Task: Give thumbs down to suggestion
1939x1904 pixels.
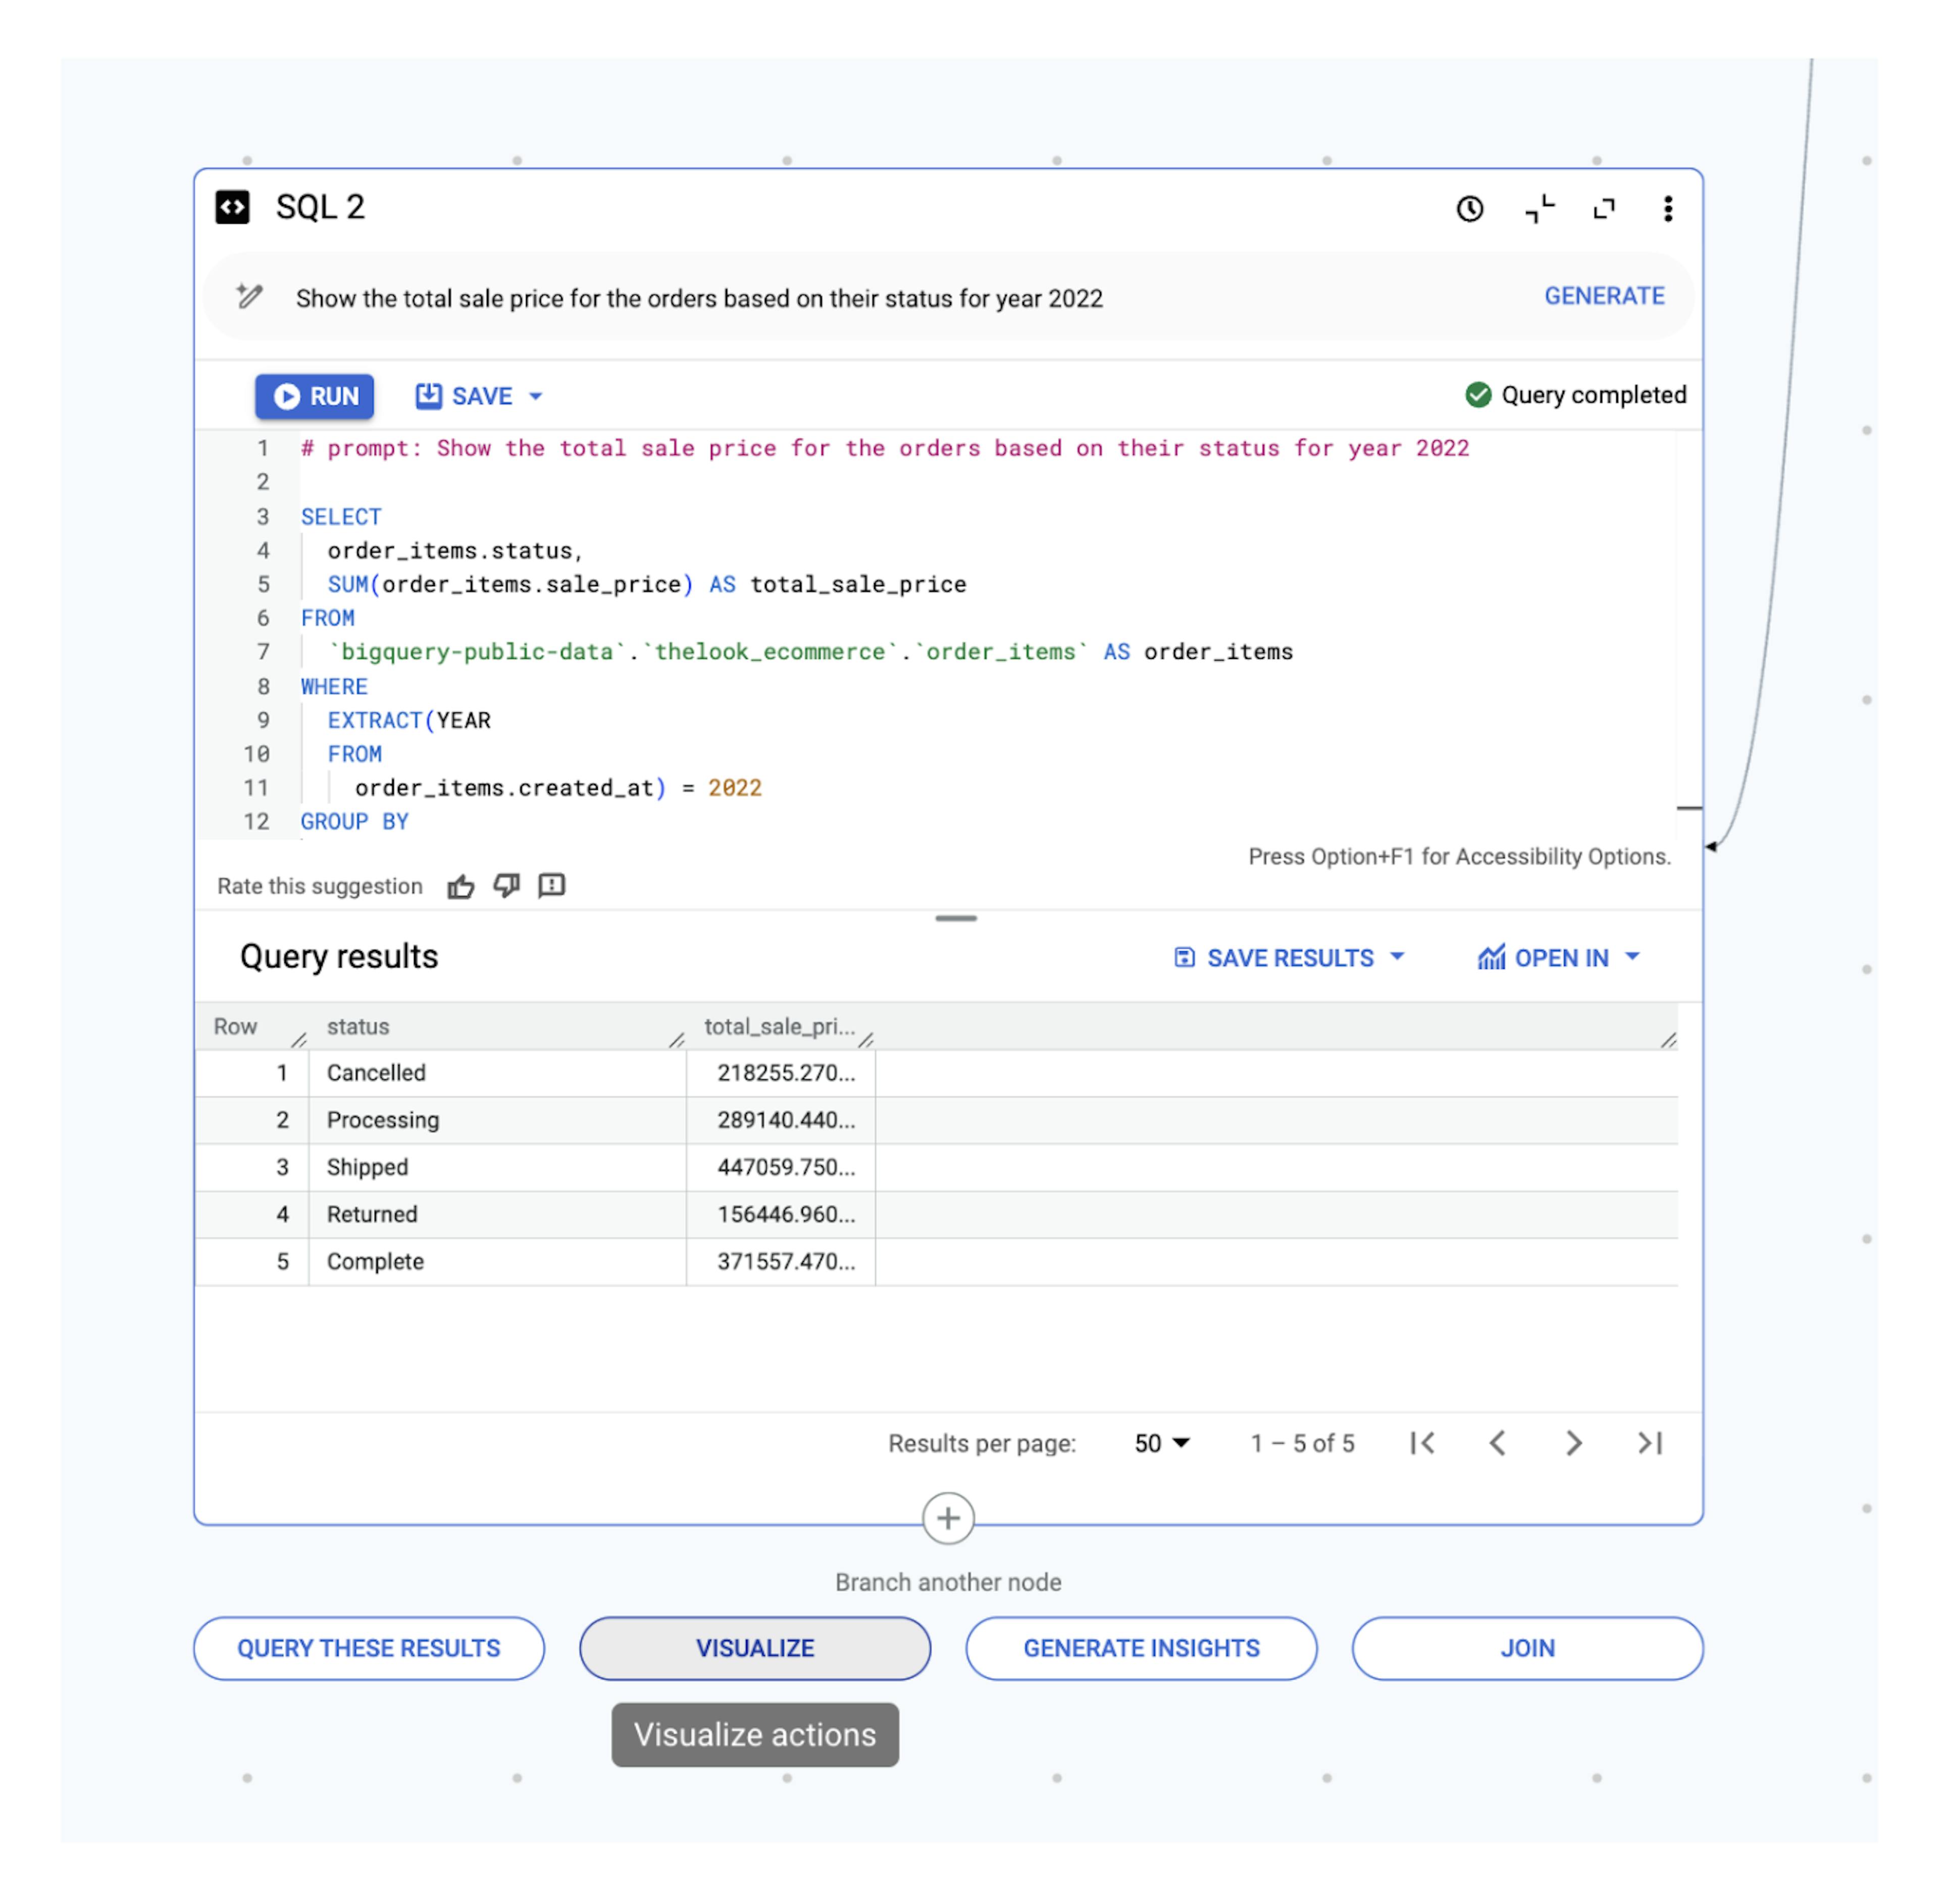Action: (x=506, y=886)
